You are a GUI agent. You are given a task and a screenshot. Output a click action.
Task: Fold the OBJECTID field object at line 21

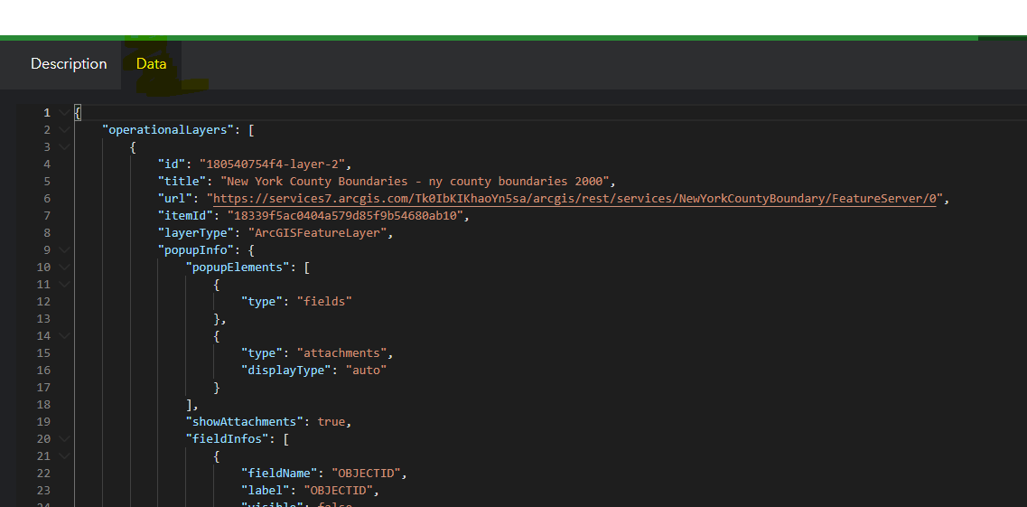pos(63,456)
